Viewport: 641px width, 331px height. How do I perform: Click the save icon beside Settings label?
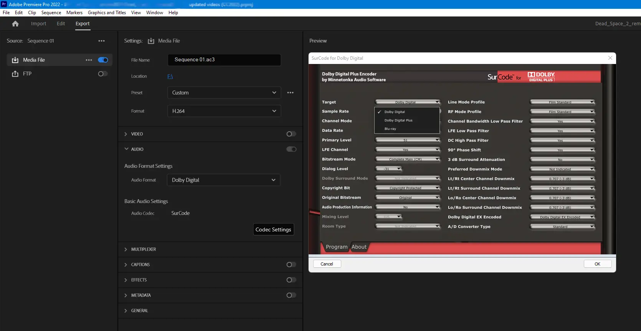151,41
